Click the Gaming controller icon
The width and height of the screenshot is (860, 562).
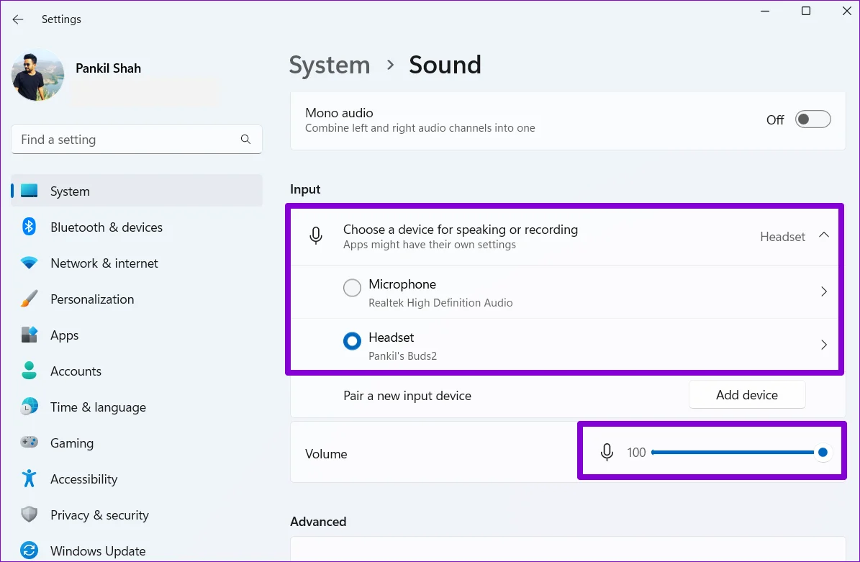(x=29, y=443)
